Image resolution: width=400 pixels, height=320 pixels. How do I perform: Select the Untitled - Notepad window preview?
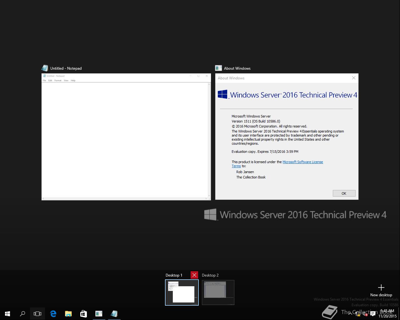tap(126, 137)
